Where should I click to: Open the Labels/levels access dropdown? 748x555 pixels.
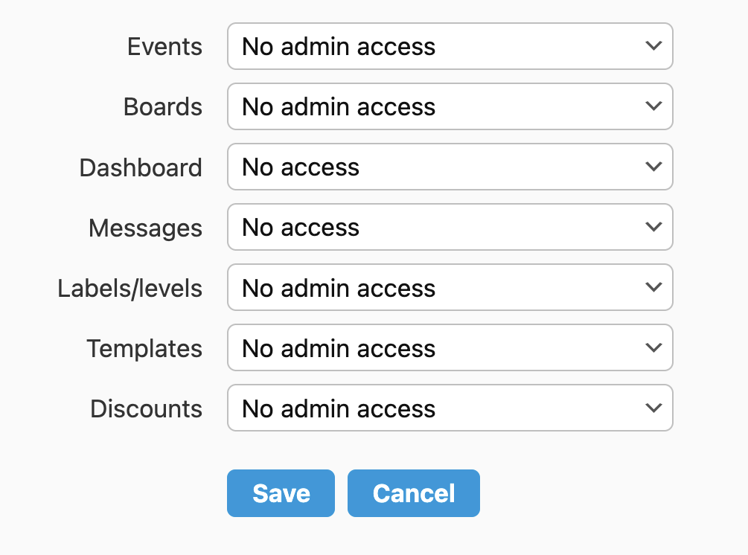click(x=450, y=288)
